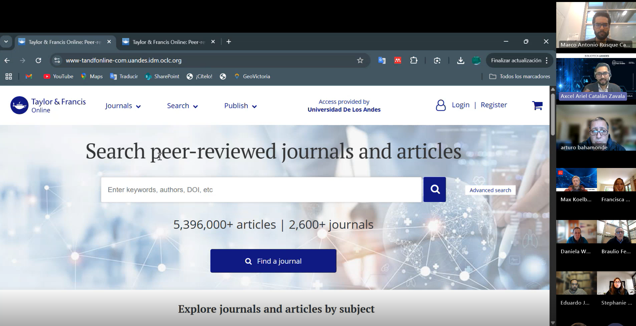Switch to the second Taylor & Francis tab

[168, 42]
